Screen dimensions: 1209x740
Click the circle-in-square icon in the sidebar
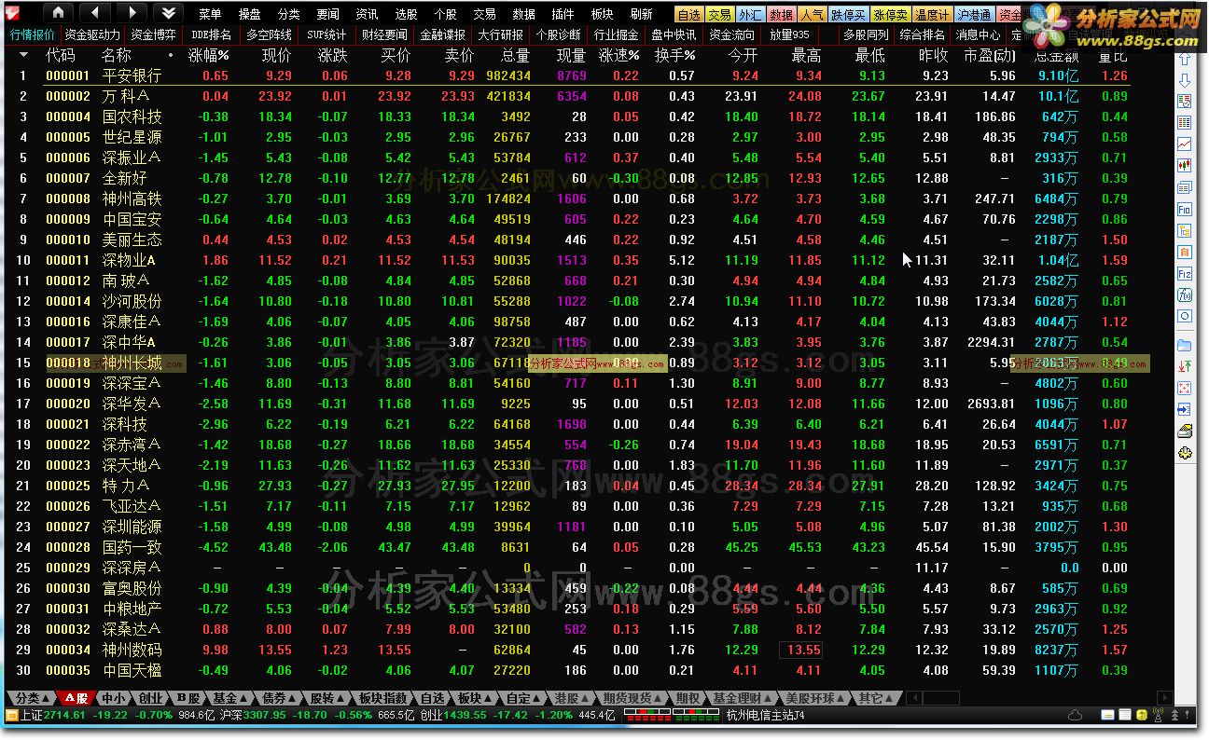(1185, 316)
